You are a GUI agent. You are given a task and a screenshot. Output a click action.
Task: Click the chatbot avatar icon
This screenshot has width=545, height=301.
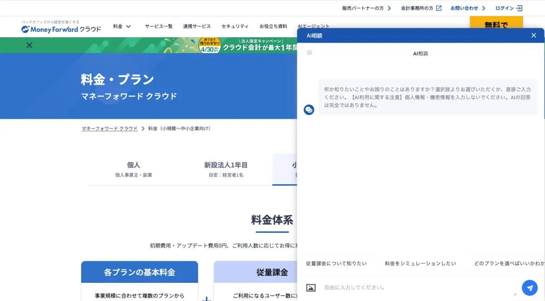tap(309, 109)
